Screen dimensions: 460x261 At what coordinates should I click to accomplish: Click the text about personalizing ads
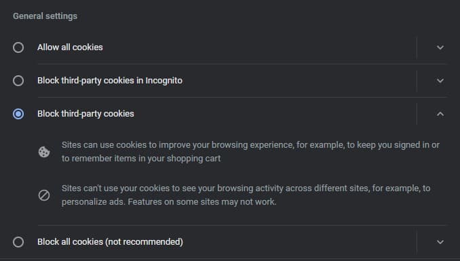pos(94,202)
